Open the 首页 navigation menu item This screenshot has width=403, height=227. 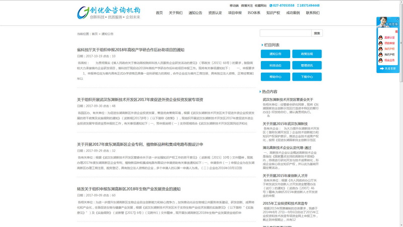tap(159, 13)
